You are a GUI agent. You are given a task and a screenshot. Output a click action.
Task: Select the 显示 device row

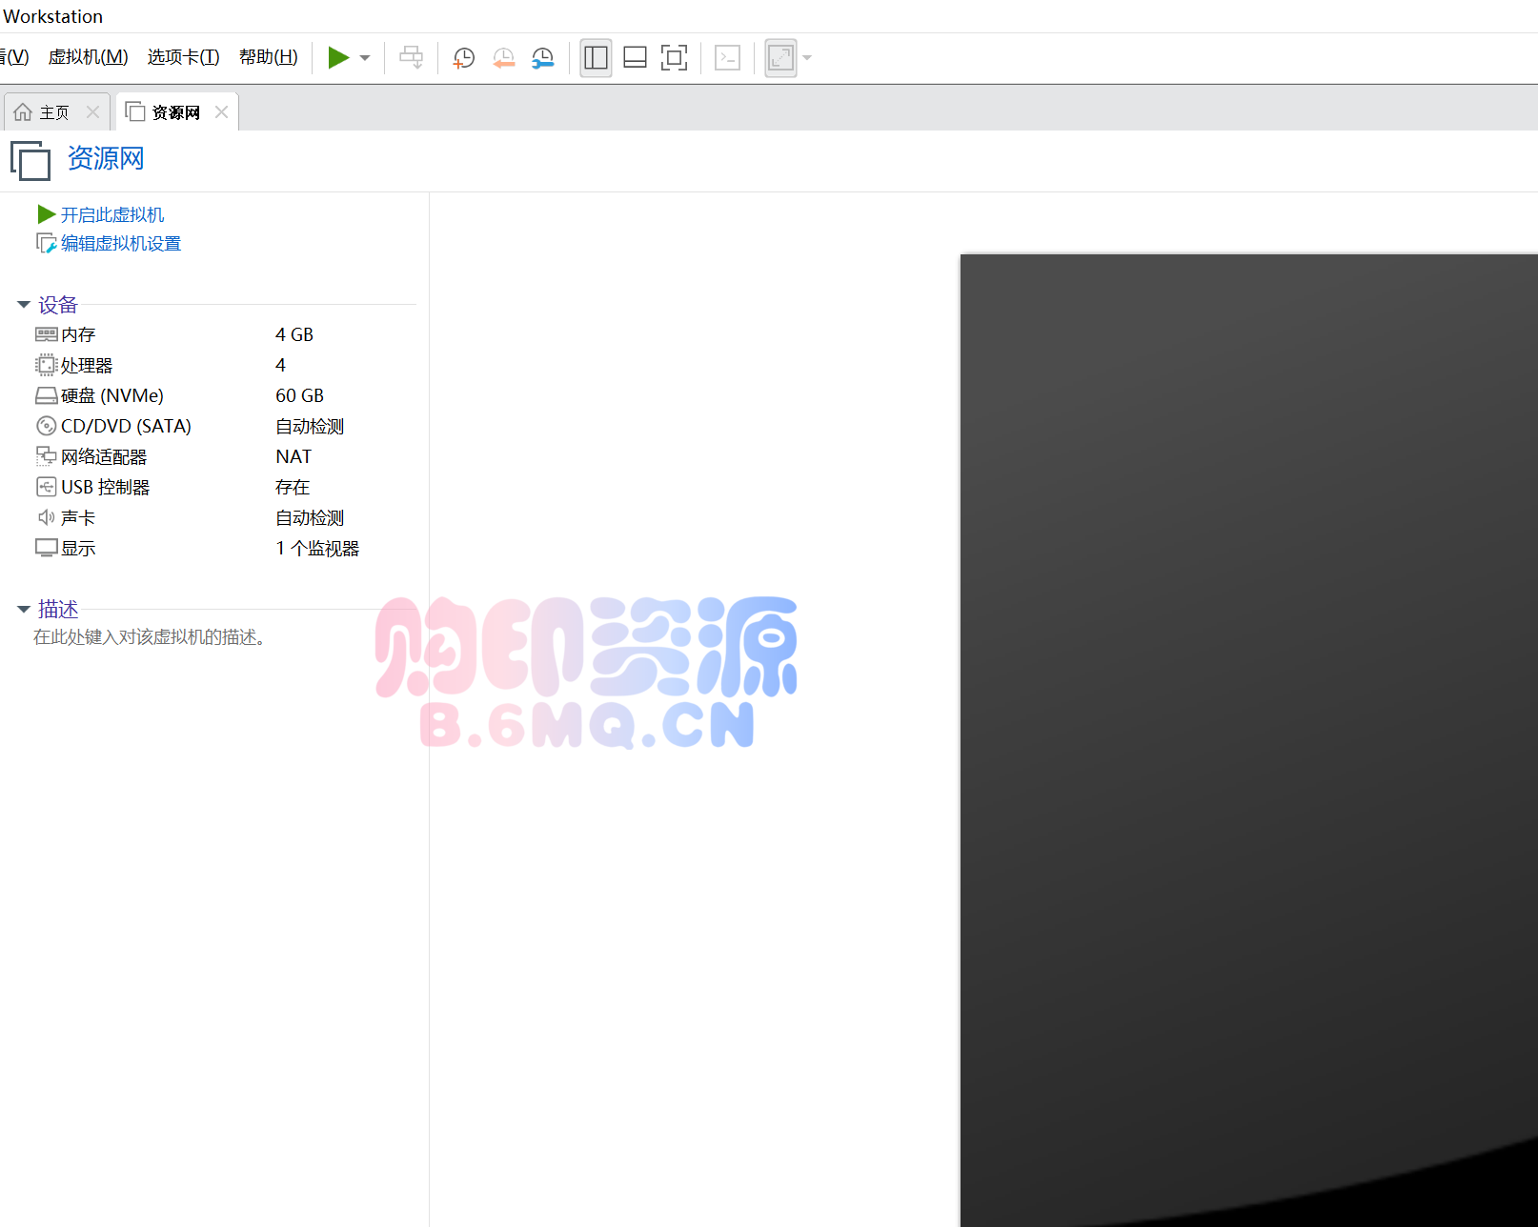(x=225, y=548)
